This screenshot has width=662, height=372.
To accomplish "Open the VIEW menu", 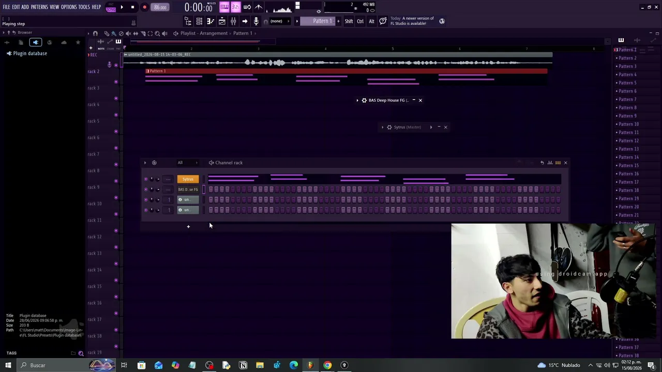I will (54, 7).
